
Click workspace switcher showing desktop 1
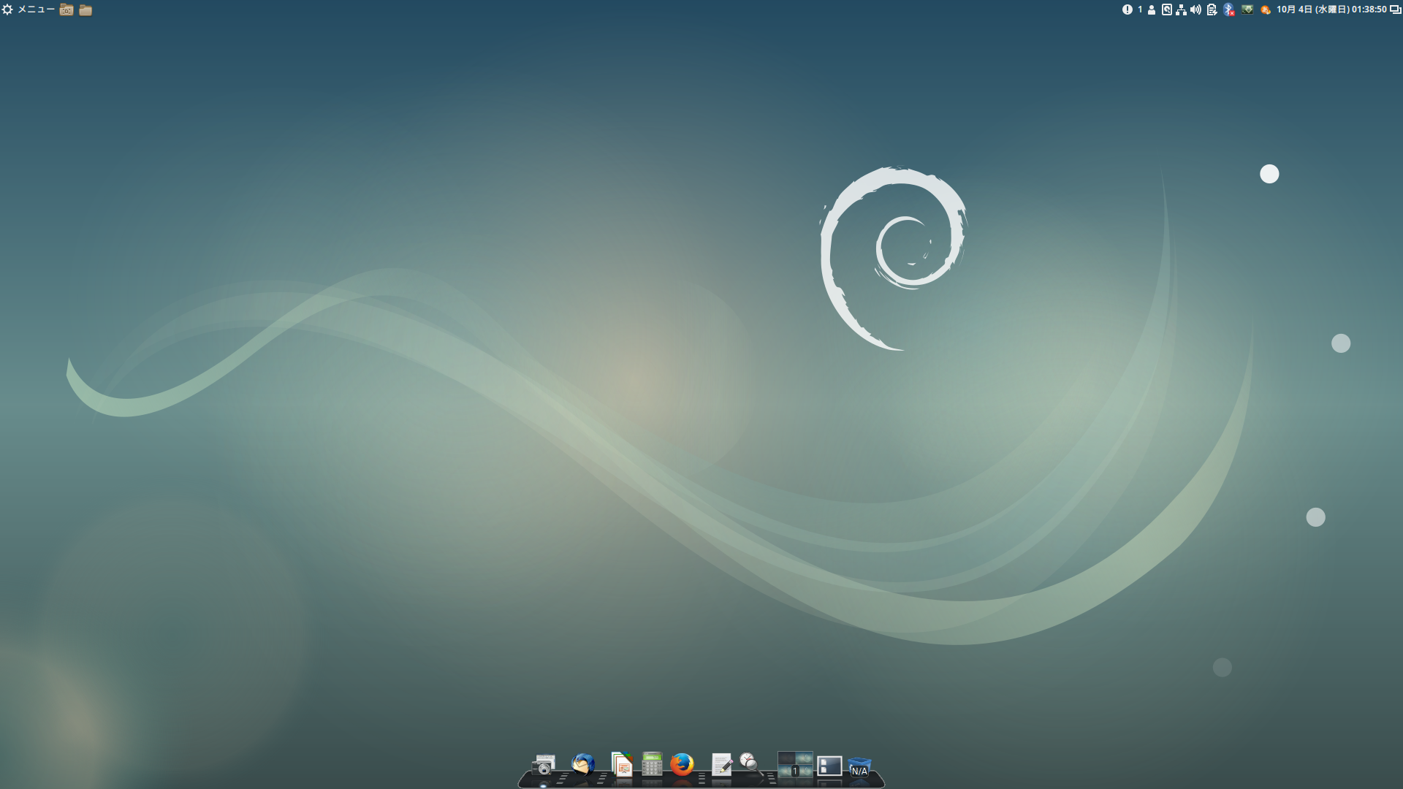[x=795, y=764]
